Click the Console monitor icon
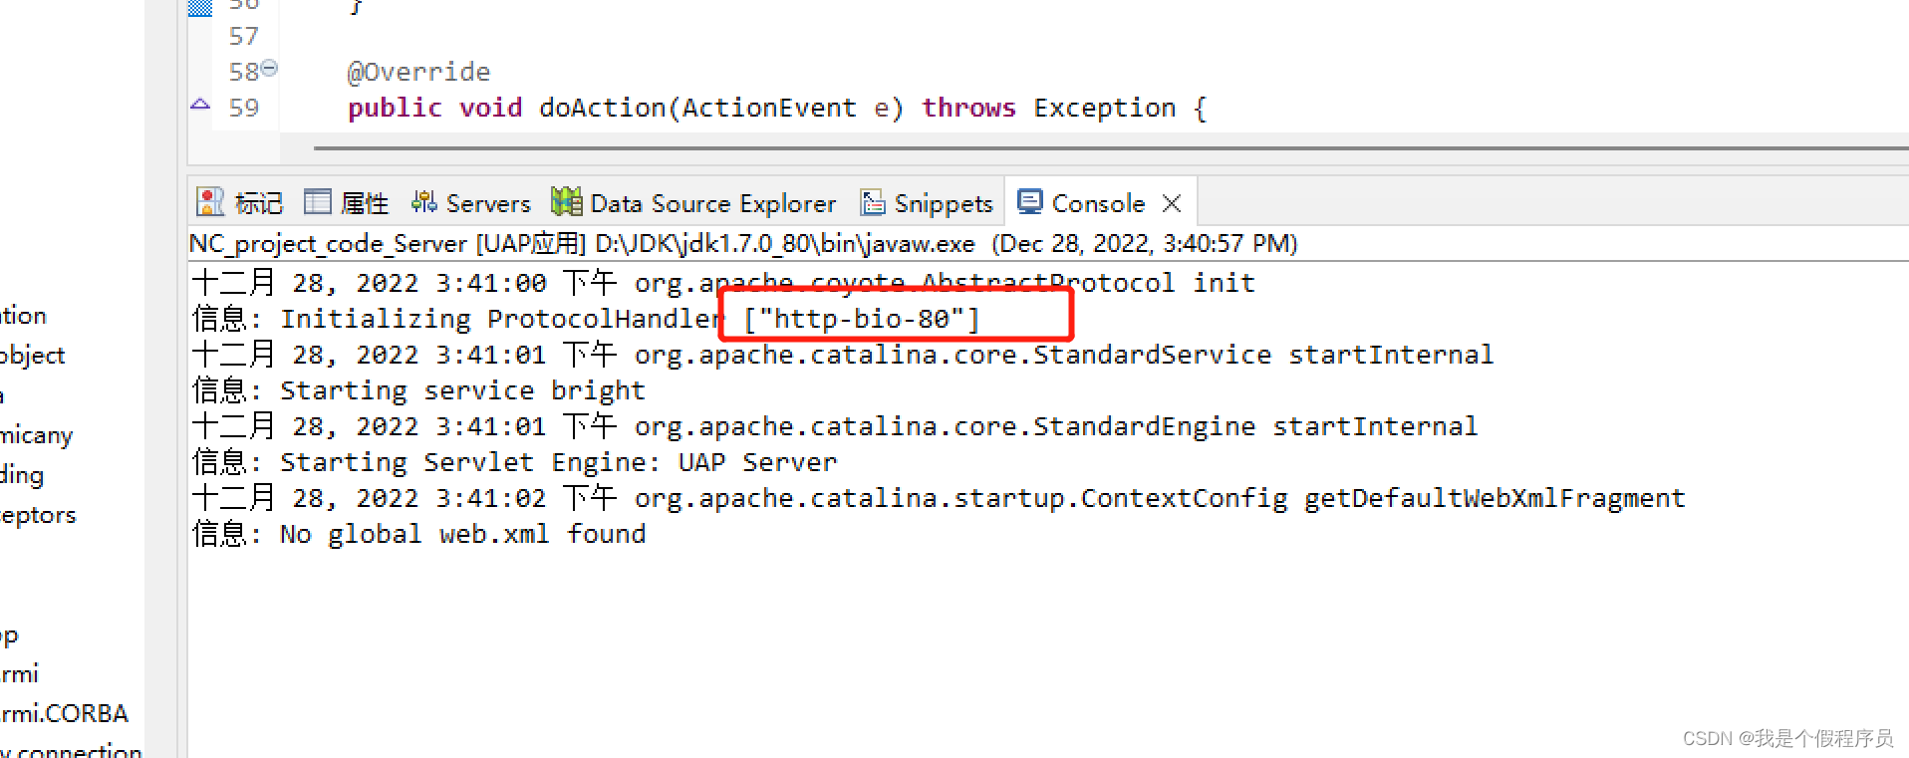This screenshot has height=758, width=1909. coord(1030,201)
